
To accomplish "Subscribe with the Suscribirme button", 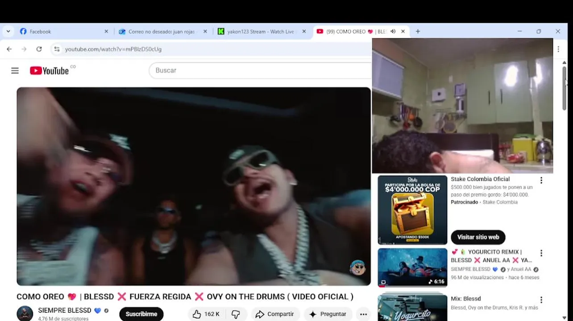I will (x=141, y=314).
